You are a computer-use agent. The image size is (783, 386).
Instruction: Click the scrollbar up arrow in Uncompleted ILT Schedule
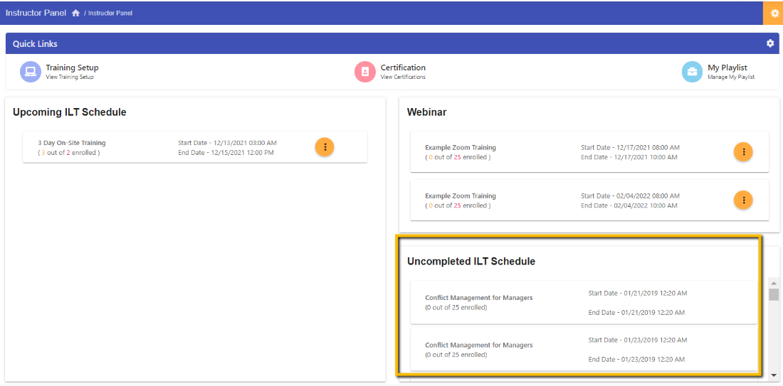774,283
